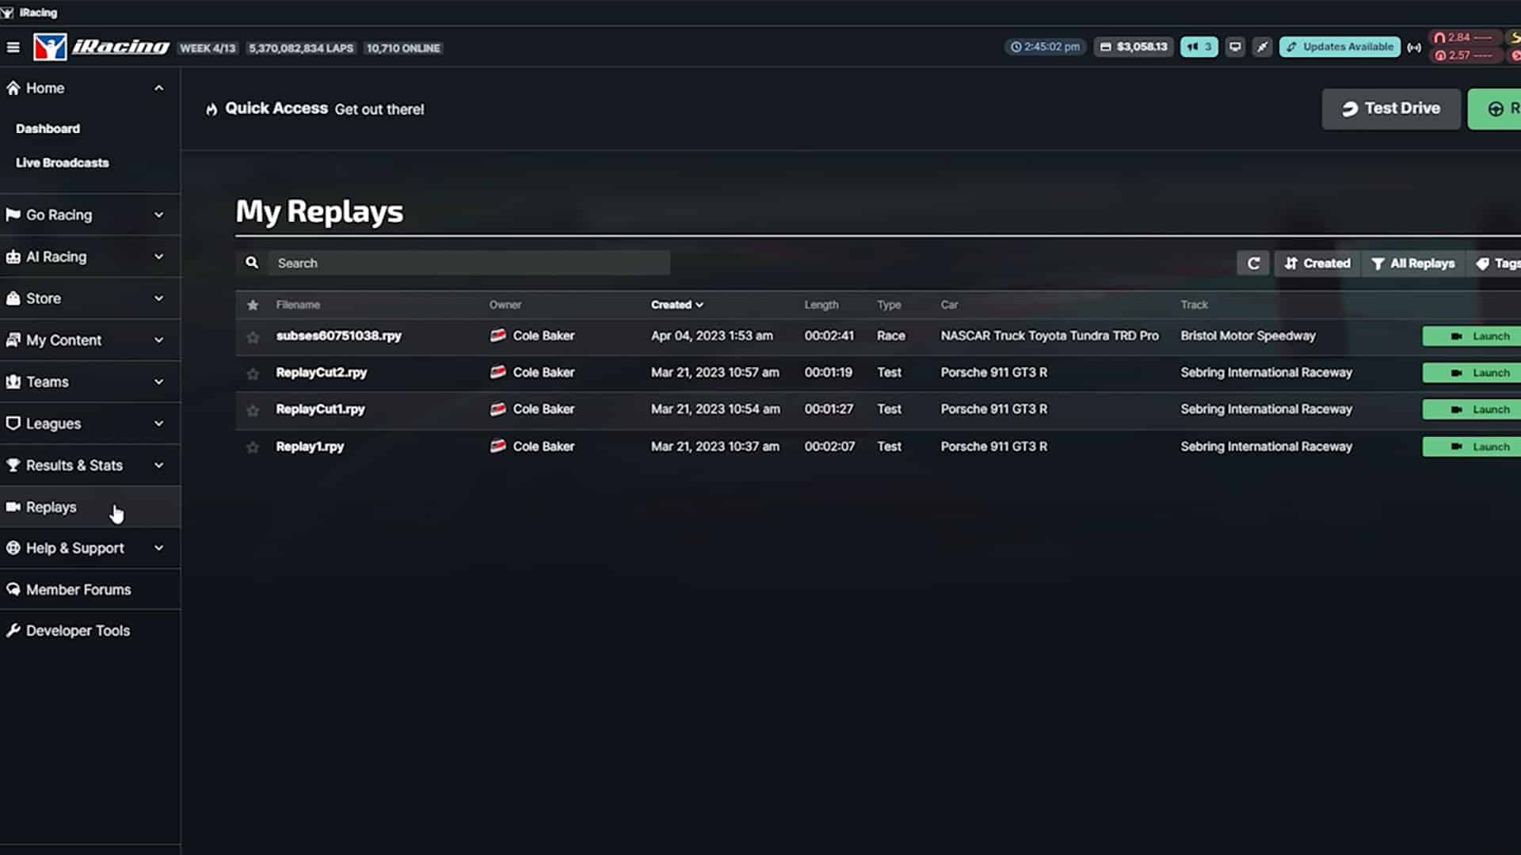The image size is (1521, 855).
Task: Open the wallet balance icon
Action: [1107, 46]
